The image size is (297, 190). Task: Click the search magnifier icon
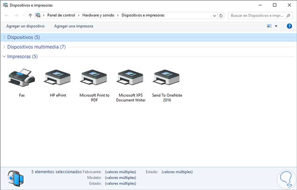(x=288, y=16)
